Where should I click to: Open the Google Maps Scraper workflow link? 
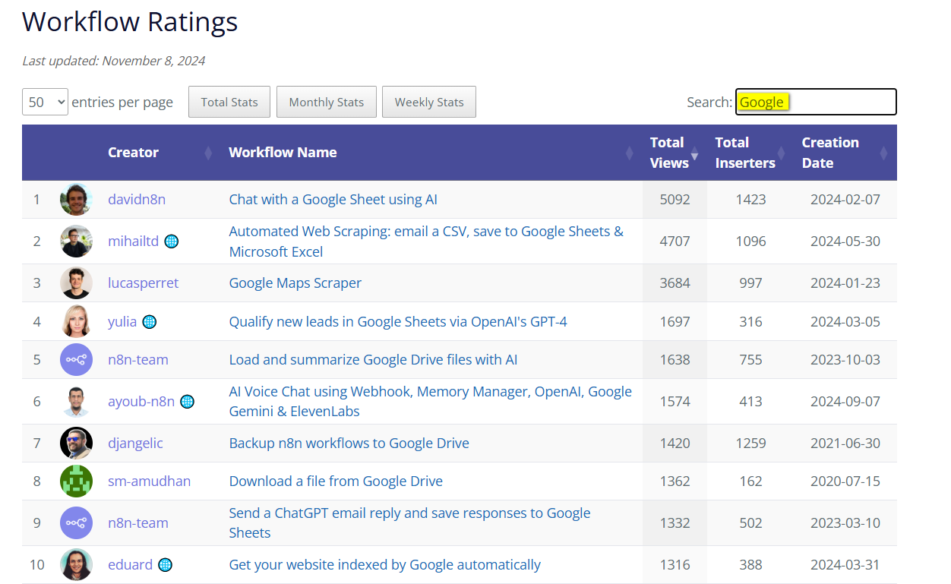click(295, 283)
